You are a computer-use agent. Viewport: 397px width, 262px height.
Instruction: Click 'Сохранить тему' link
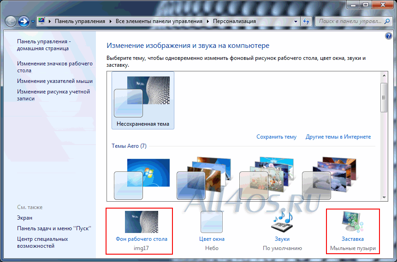click(276, 137)
